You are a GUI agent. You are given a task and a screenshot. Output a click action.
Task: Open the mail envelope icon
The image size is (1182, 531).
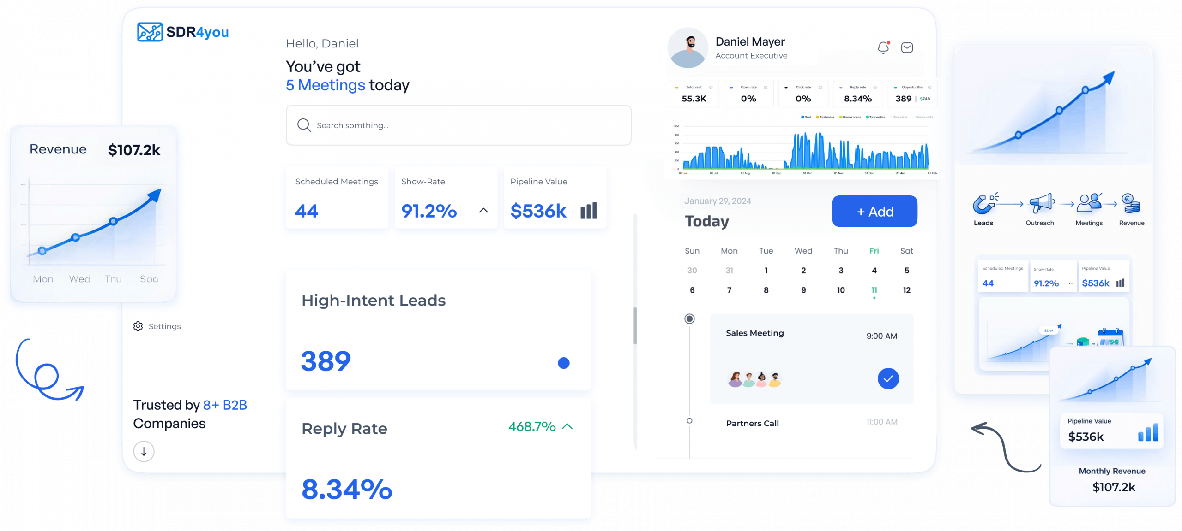point(907,47)
